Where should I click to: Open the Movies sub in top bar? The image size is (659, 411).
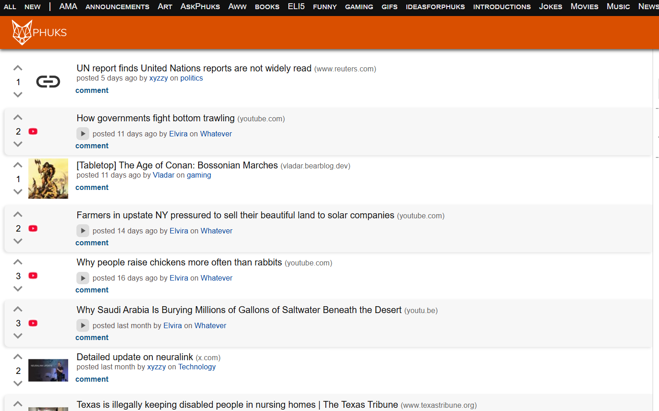tap(584, 6)
